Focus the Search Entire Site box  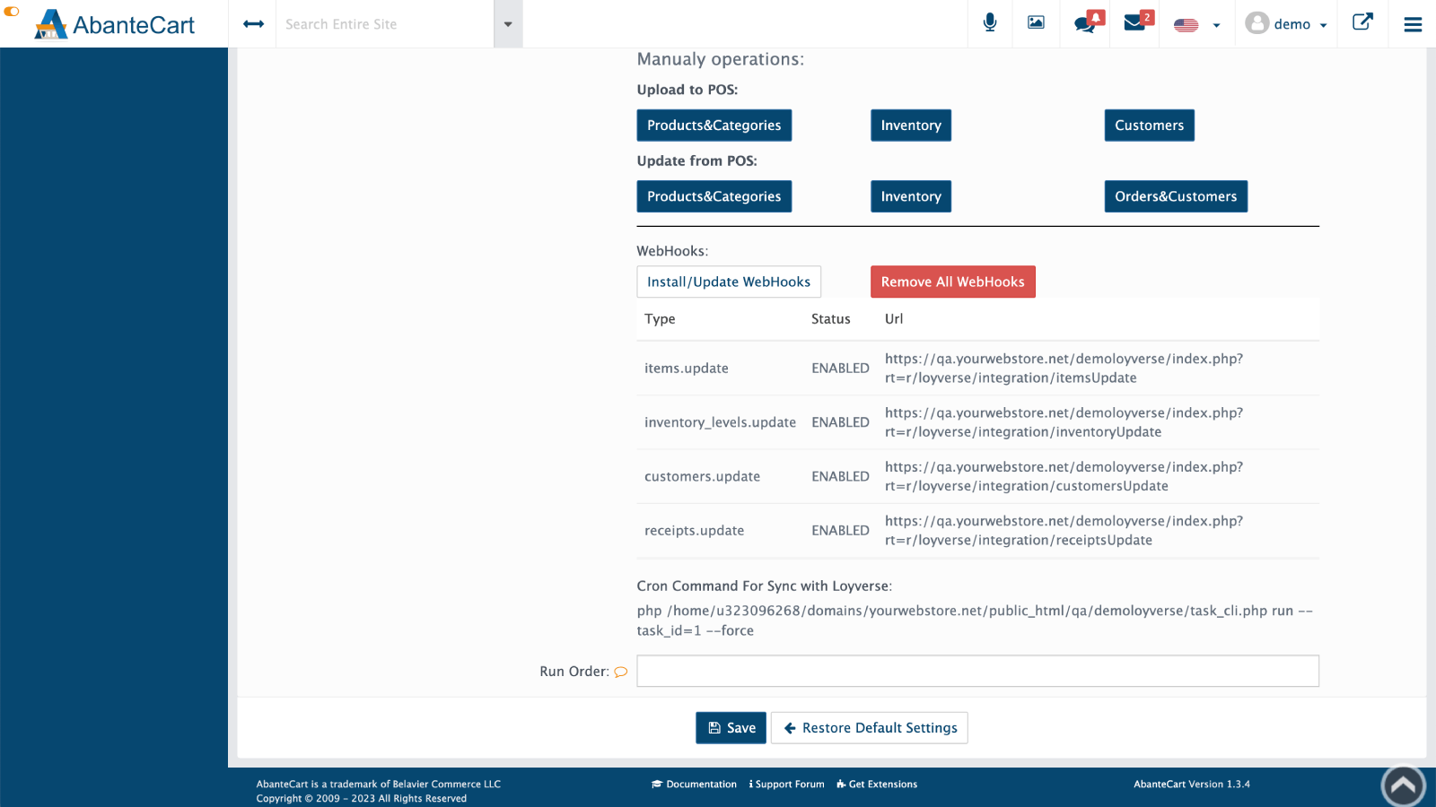384,24
